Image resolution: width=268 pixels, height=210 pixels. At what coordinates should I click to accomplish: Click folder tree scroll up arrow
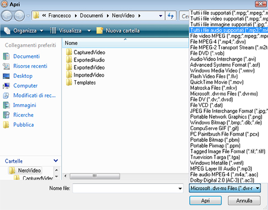(57, 170)
